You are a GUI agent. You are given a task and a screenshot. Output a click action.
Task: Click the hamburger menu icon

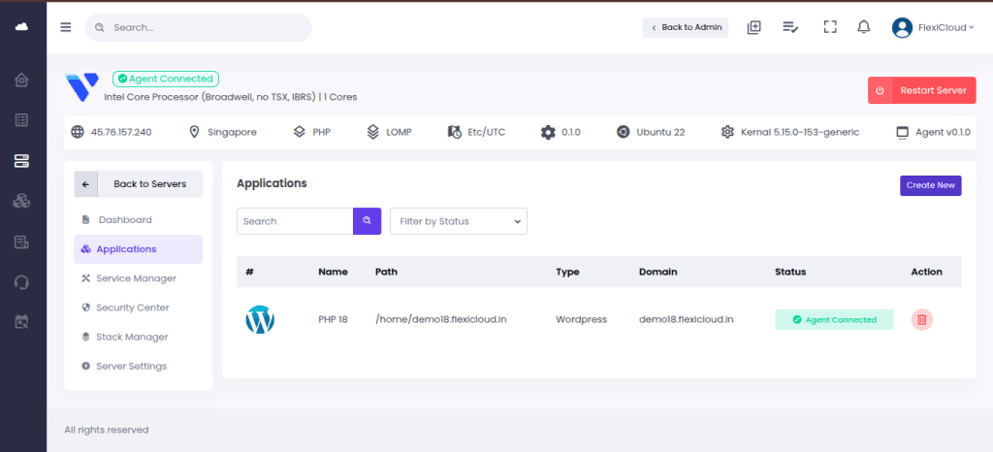[66, 27]
